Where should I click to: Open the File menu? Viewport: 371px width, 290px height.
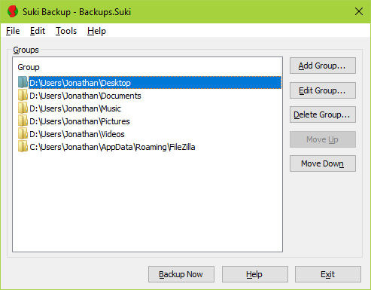coord(13,31)
